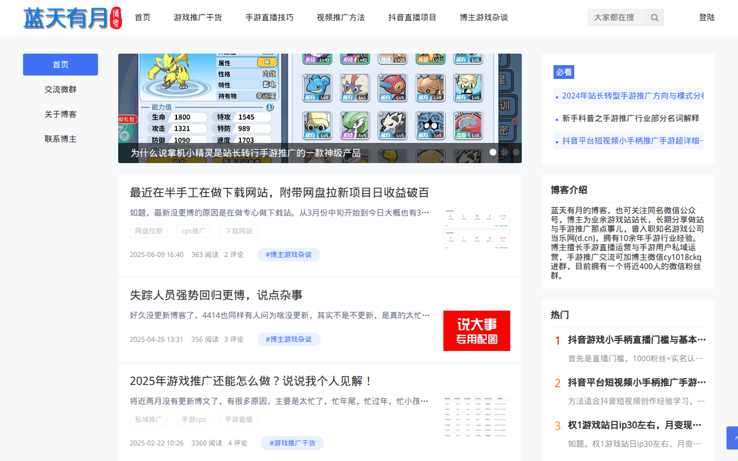Image resolution: width=738 pixels, height=461 pixels.
Task: Select the first carousel dot indicator
Action: point(493,152)
